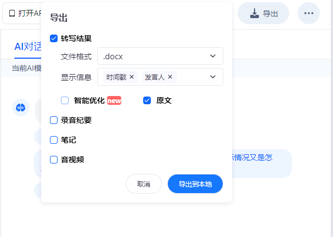Switch to the AI对话 tab

[x=28, y=47]
